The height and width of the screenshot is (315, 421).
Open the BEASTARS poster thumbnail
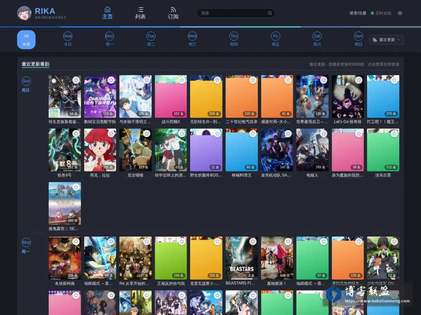242,258
